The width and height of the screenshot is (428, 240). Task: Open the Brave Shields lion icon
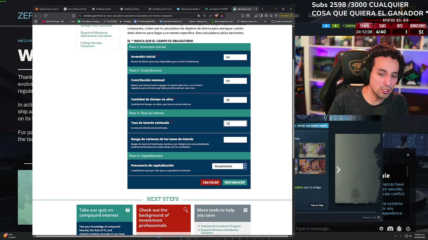[216, 16]
